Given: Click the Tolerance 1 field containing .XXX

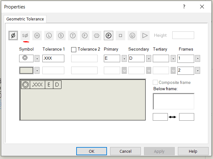Looking at the screenshot, I should pos(53,58).
